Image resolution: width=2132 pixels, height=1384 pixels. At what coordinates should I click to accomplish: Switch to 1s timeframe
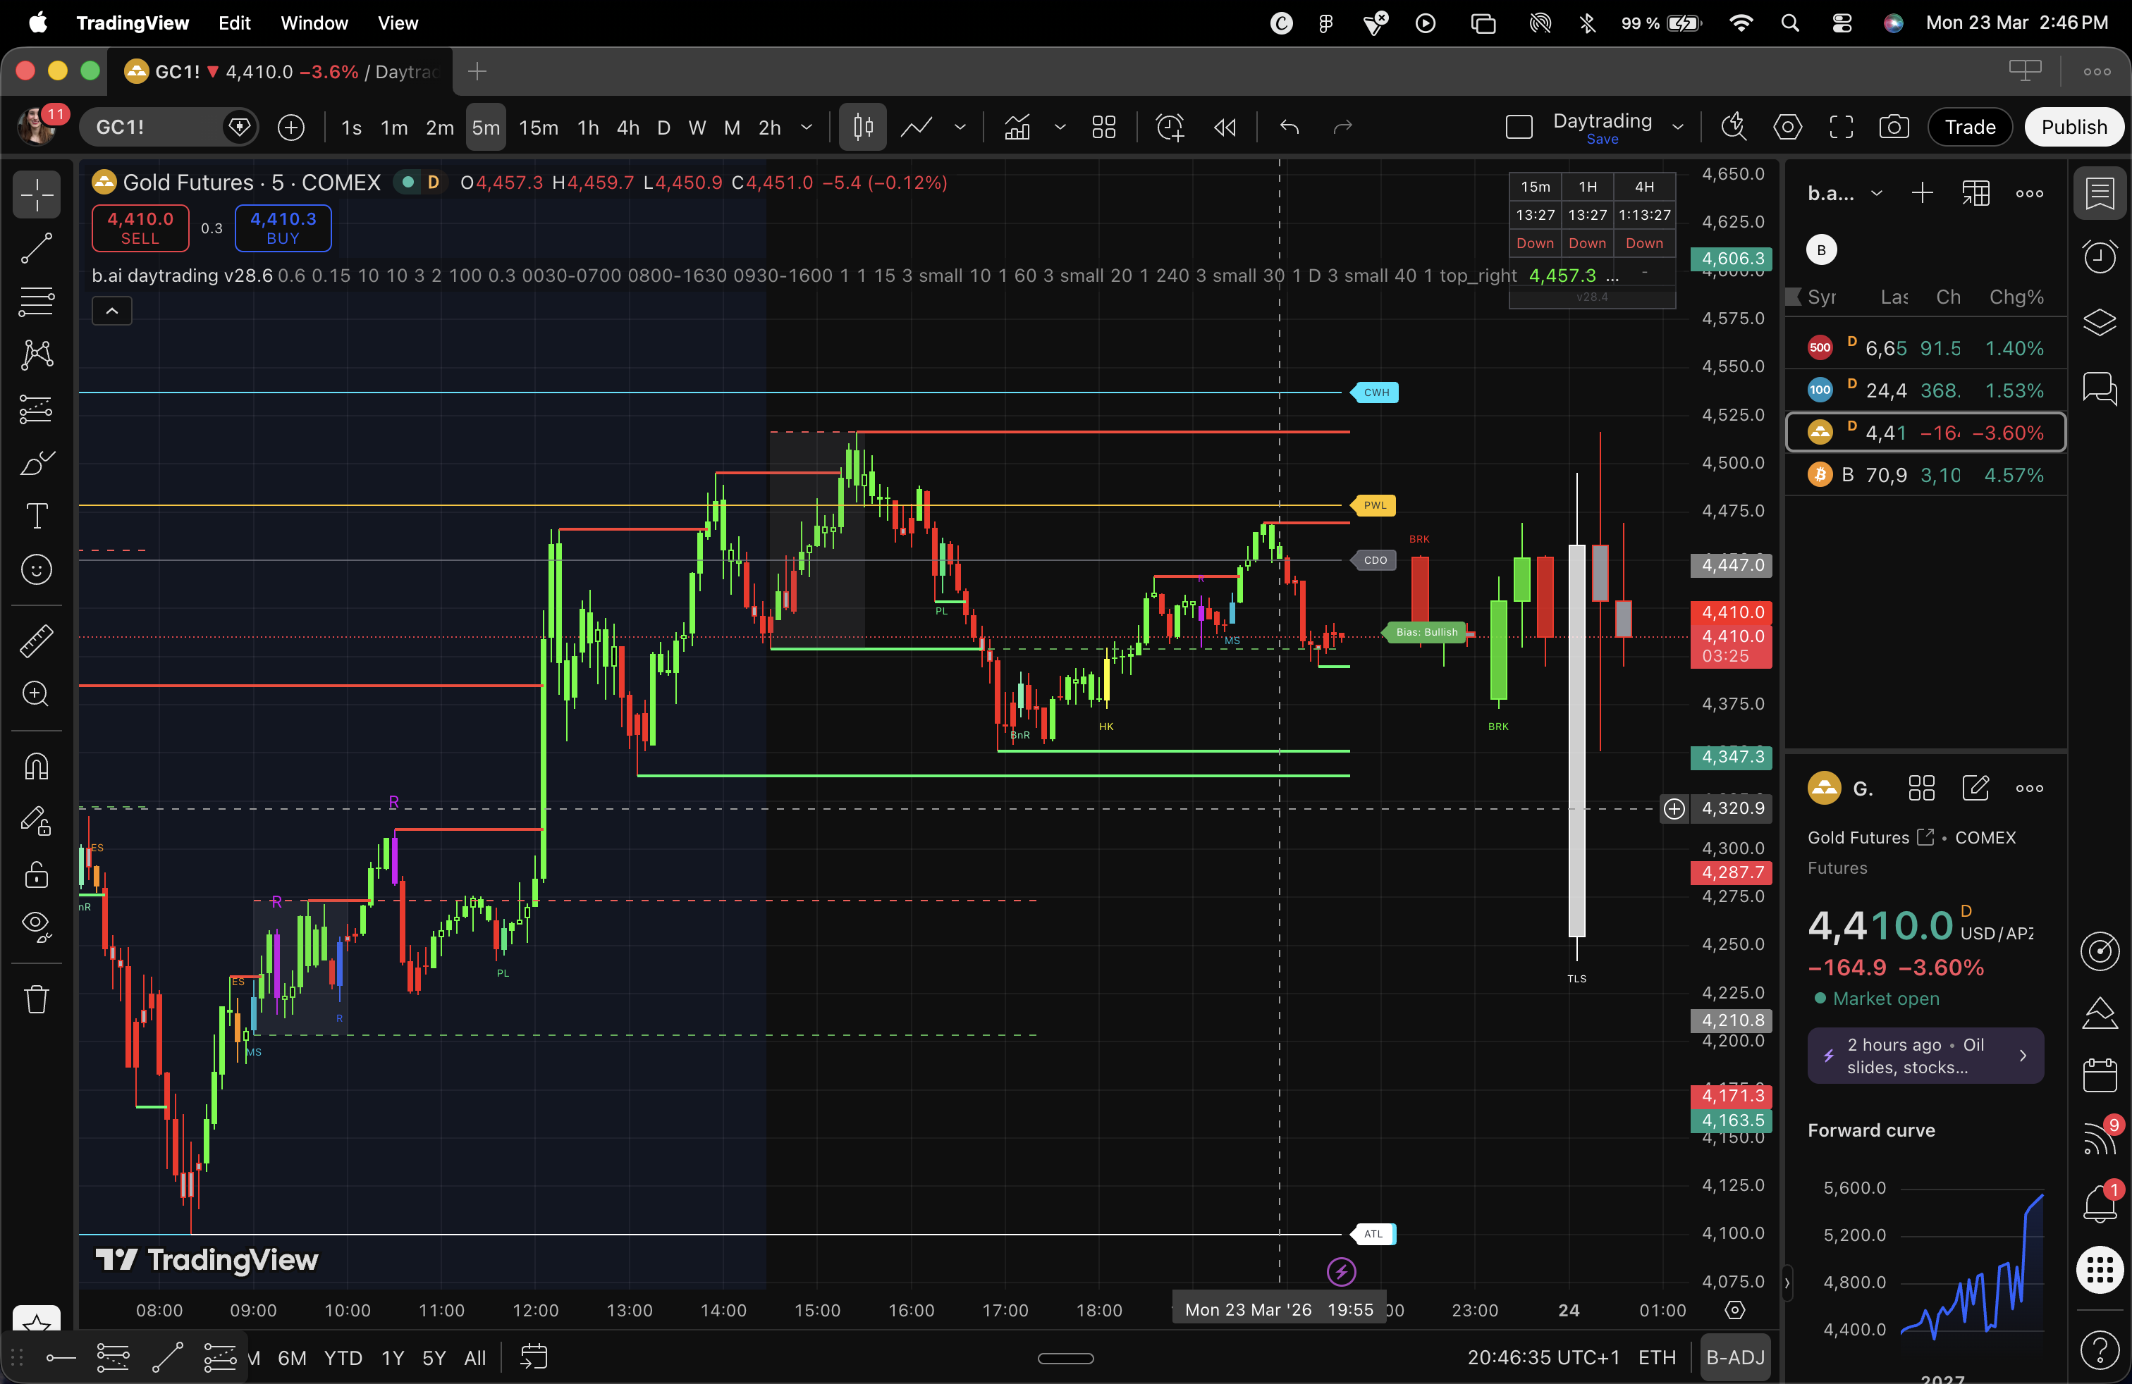click(351, 127)
